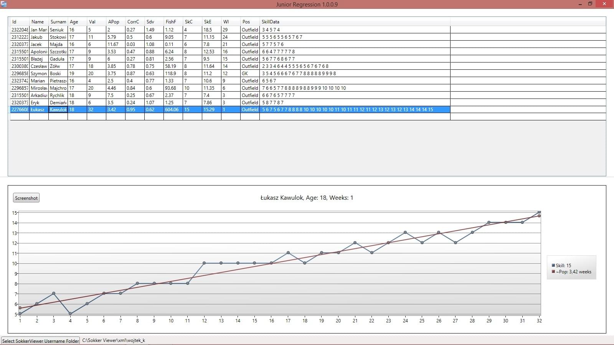Click the blue Skill: 15 legend swatch
The image size is (614, 345).
pos(553,265)
